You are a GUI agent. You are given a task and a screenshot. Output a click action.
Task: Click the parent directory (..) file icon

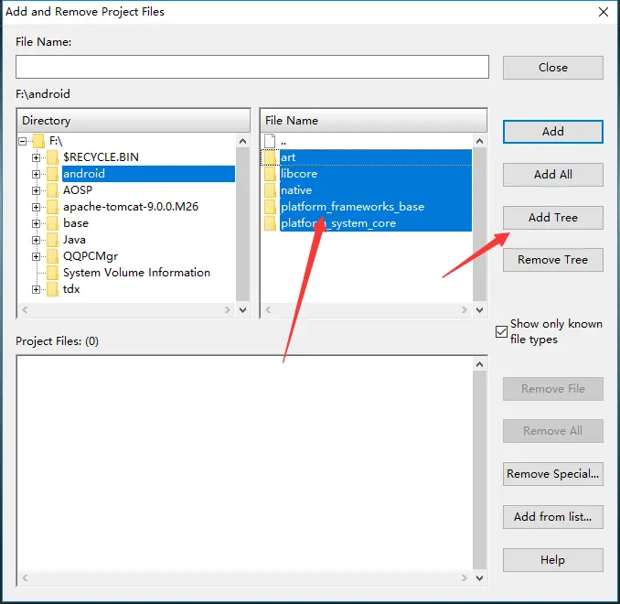coord(270,141)
